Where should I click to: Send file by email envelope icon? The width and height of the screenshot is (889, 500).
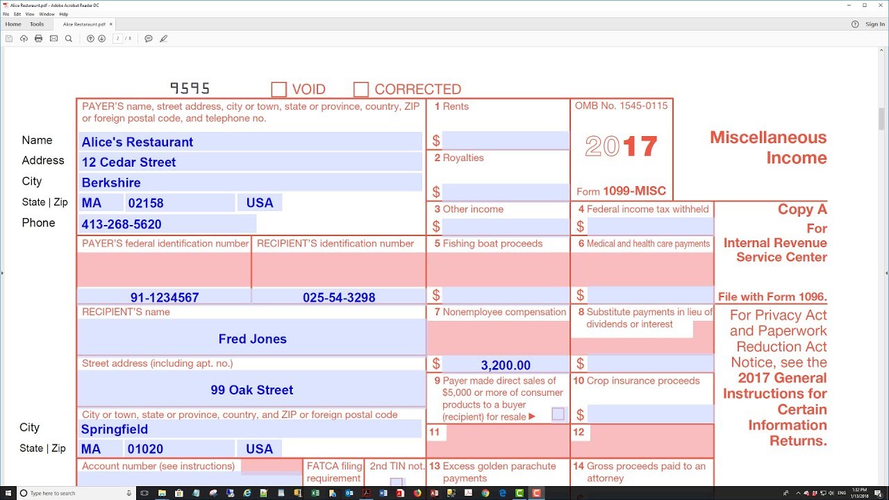53,39
